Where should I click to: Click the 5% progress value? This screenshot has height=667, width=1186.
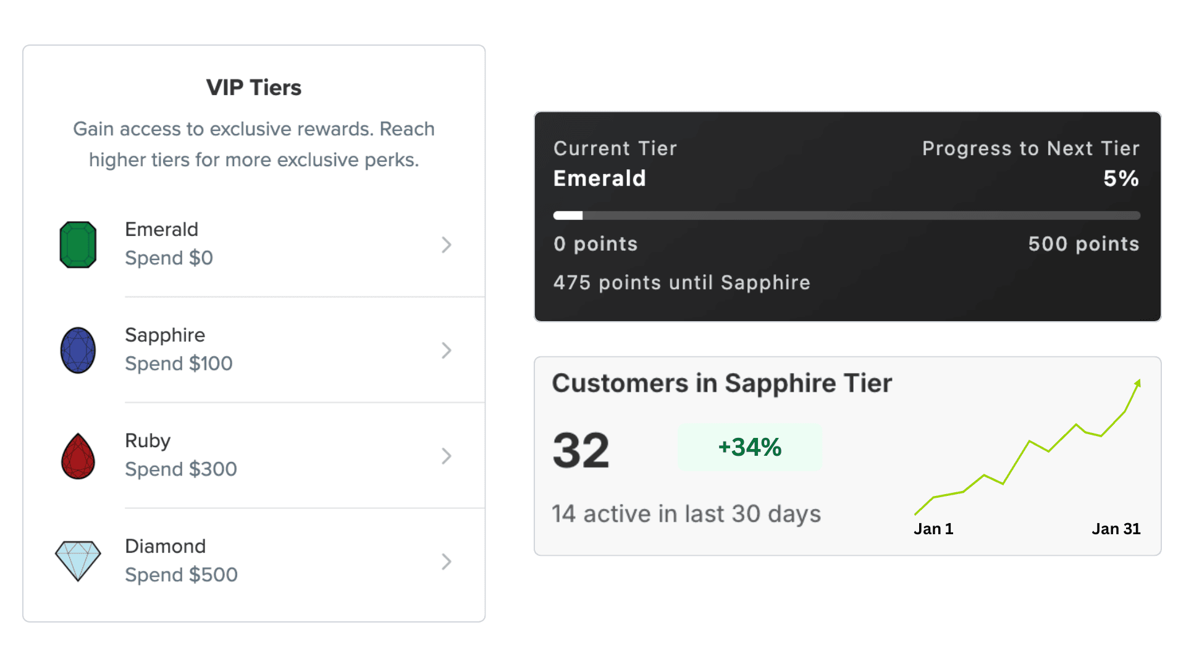point(1121,178)
